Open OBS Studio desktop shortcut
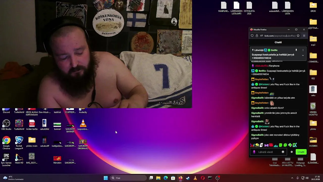Image resolution: width=323 pixels, height=182 pixels. pyautogui.click(x=6, y=125)
